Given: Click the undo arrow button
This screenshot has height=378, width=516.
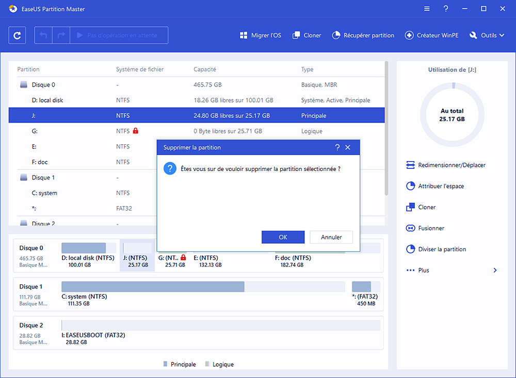Looking at the screenshot, I should point(43,35).
